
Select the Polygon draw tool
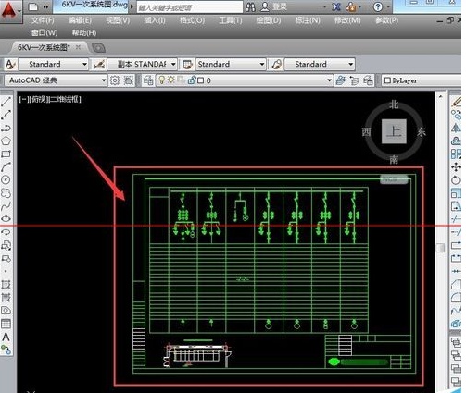[6, 141]
